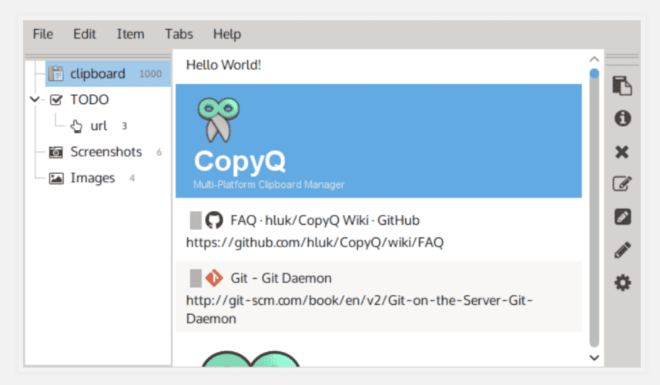Click the github.com CopyQ wiki FAQ URL

point(315,243)
